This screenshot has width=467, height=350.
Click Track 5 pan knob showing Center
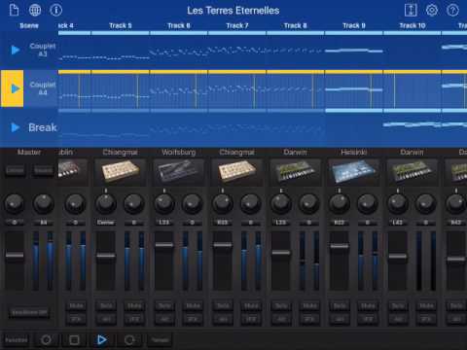[x=106, y=204]
